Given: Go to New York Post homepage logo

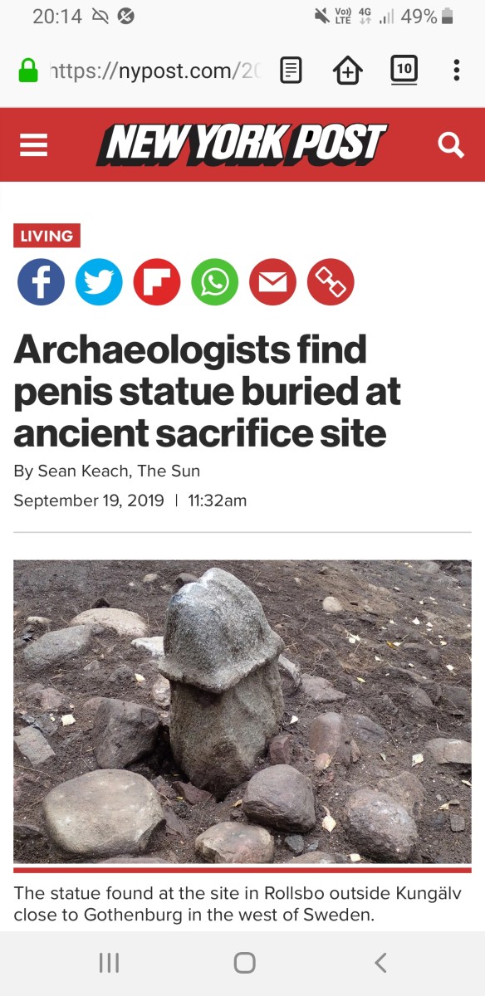Looking at the screenshot, I should [x=242, y=144].
